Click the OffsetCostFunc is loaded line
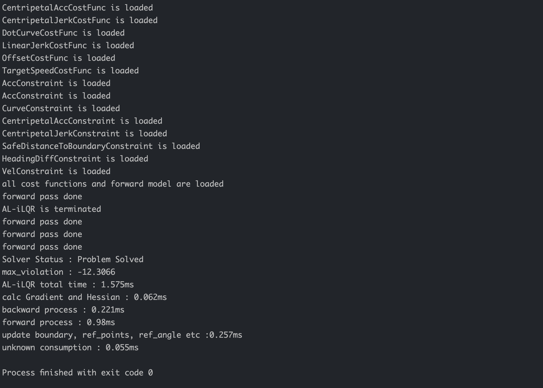 (58, 58)
